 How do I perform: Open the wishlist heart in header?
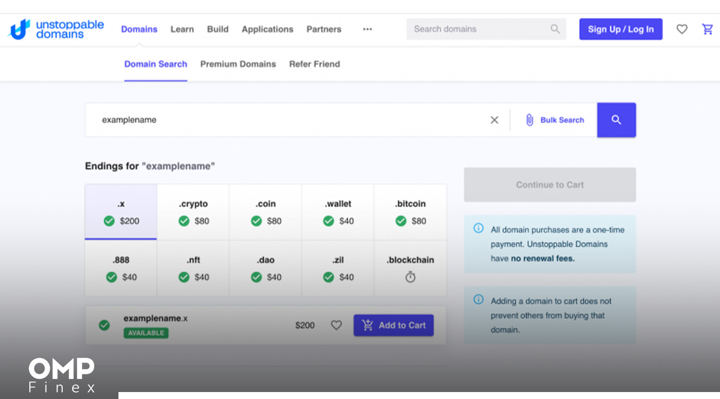pos(681,29)
